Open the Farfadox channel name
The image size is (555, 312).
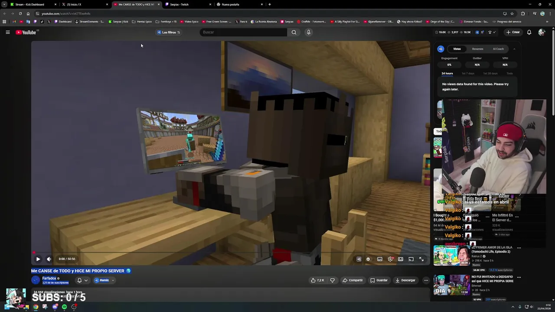(x=49, y=278)
